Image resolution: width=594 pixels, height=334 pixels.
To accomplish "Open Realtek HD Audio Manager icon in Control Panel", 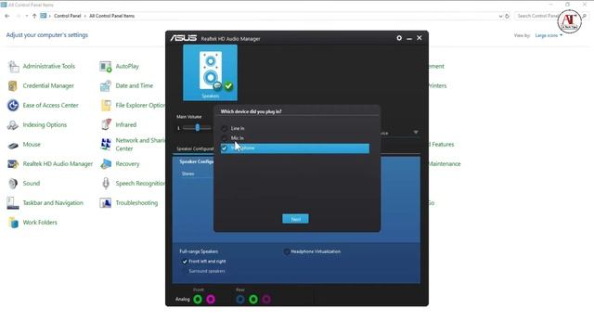I will click(13, 164).
